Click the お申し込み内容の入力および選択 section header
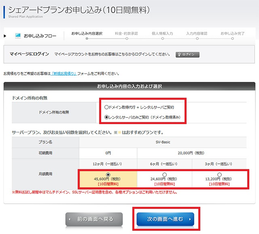Screen dimensions: 259x234 tap(129, 86)
